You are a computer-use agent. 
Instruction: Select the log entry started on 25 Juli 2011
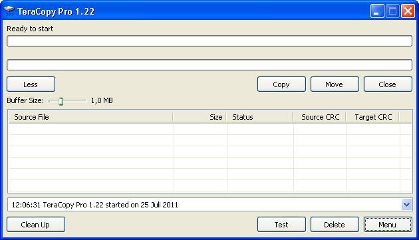click(x=95, y=205)
